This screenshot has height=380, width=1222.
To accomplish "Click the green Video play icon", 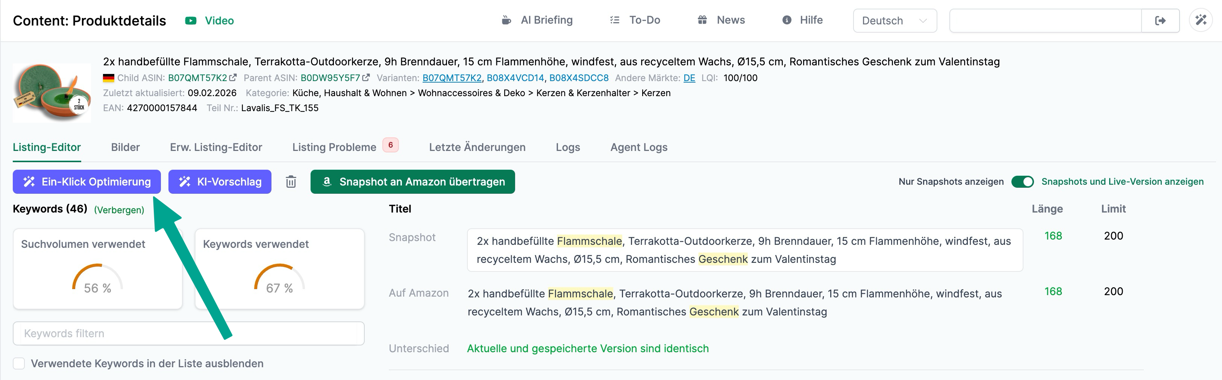I will tap(191, 21).
